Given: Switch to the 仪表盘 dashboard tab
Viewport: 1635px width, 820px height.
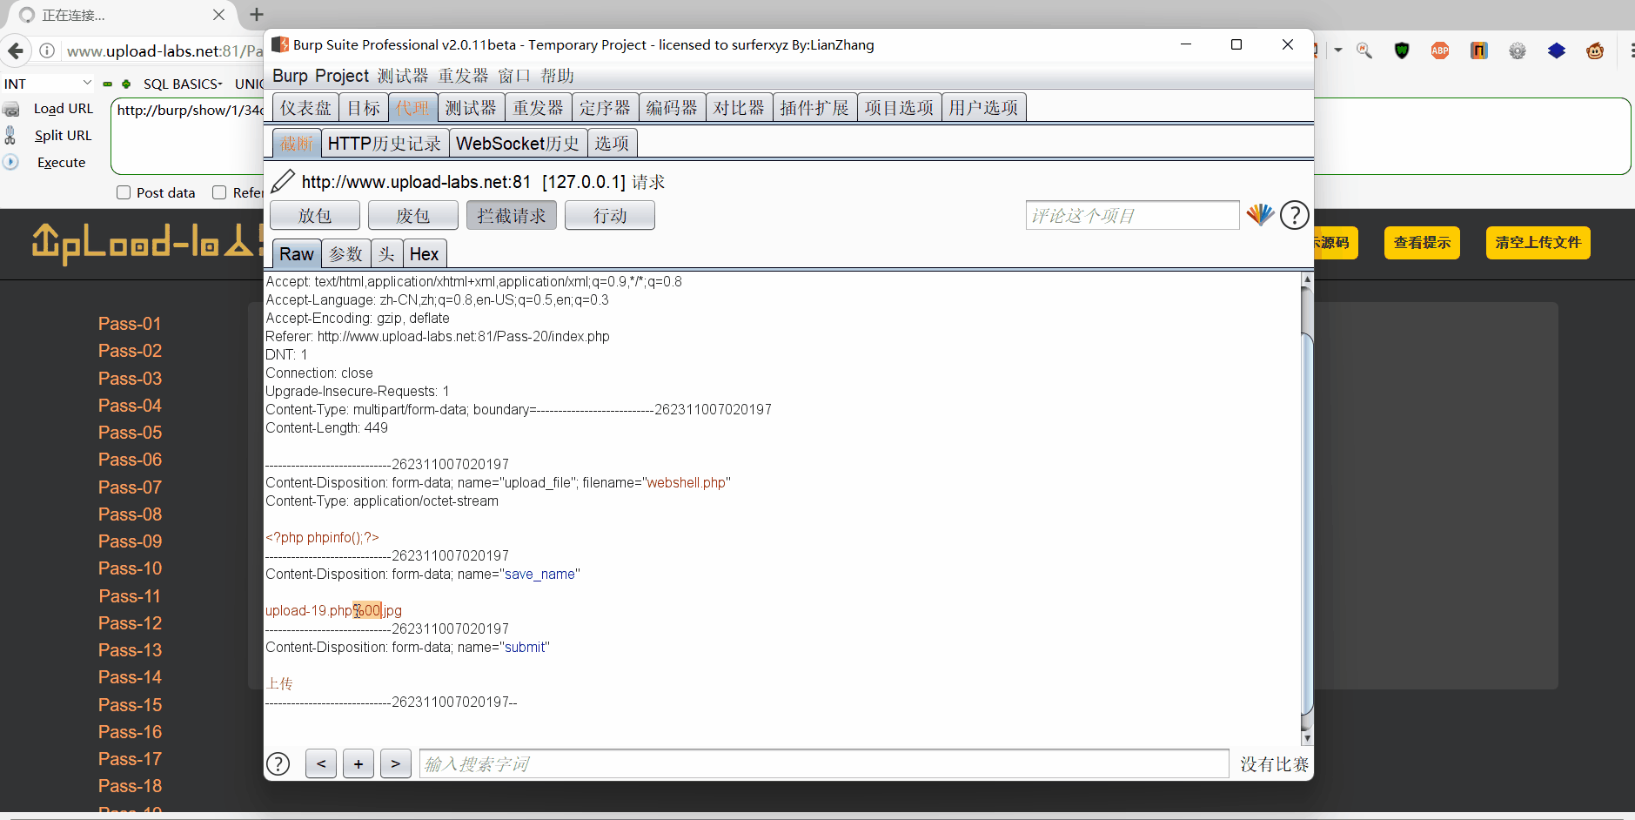Looking at the screenshot, I should click(305, 108).
